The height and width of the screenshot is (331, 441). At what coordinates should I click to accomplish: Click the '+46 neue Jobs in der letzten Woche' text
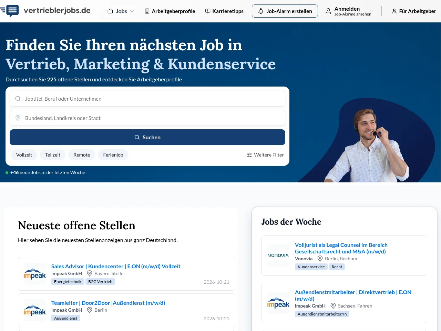[48, 172]
